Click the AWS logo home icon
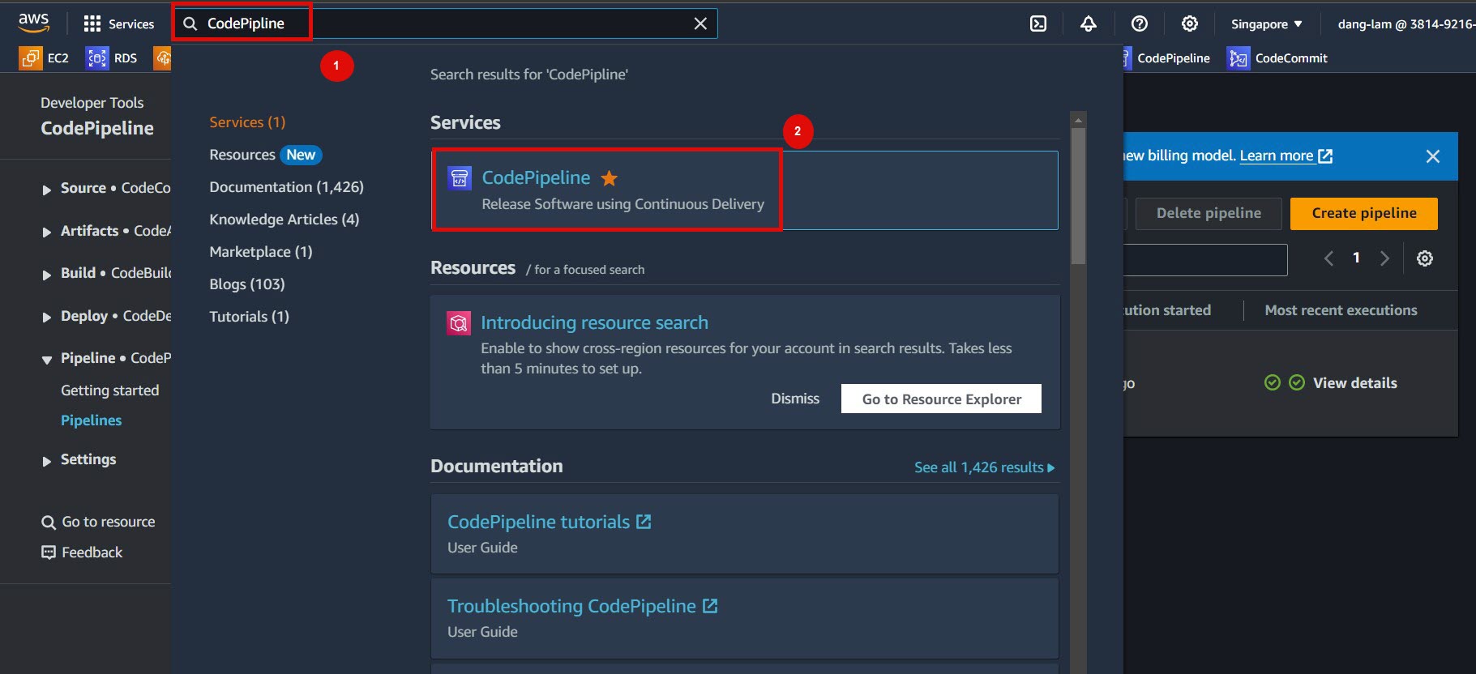The image size is (1476, 674). click(x=33, y=23)
